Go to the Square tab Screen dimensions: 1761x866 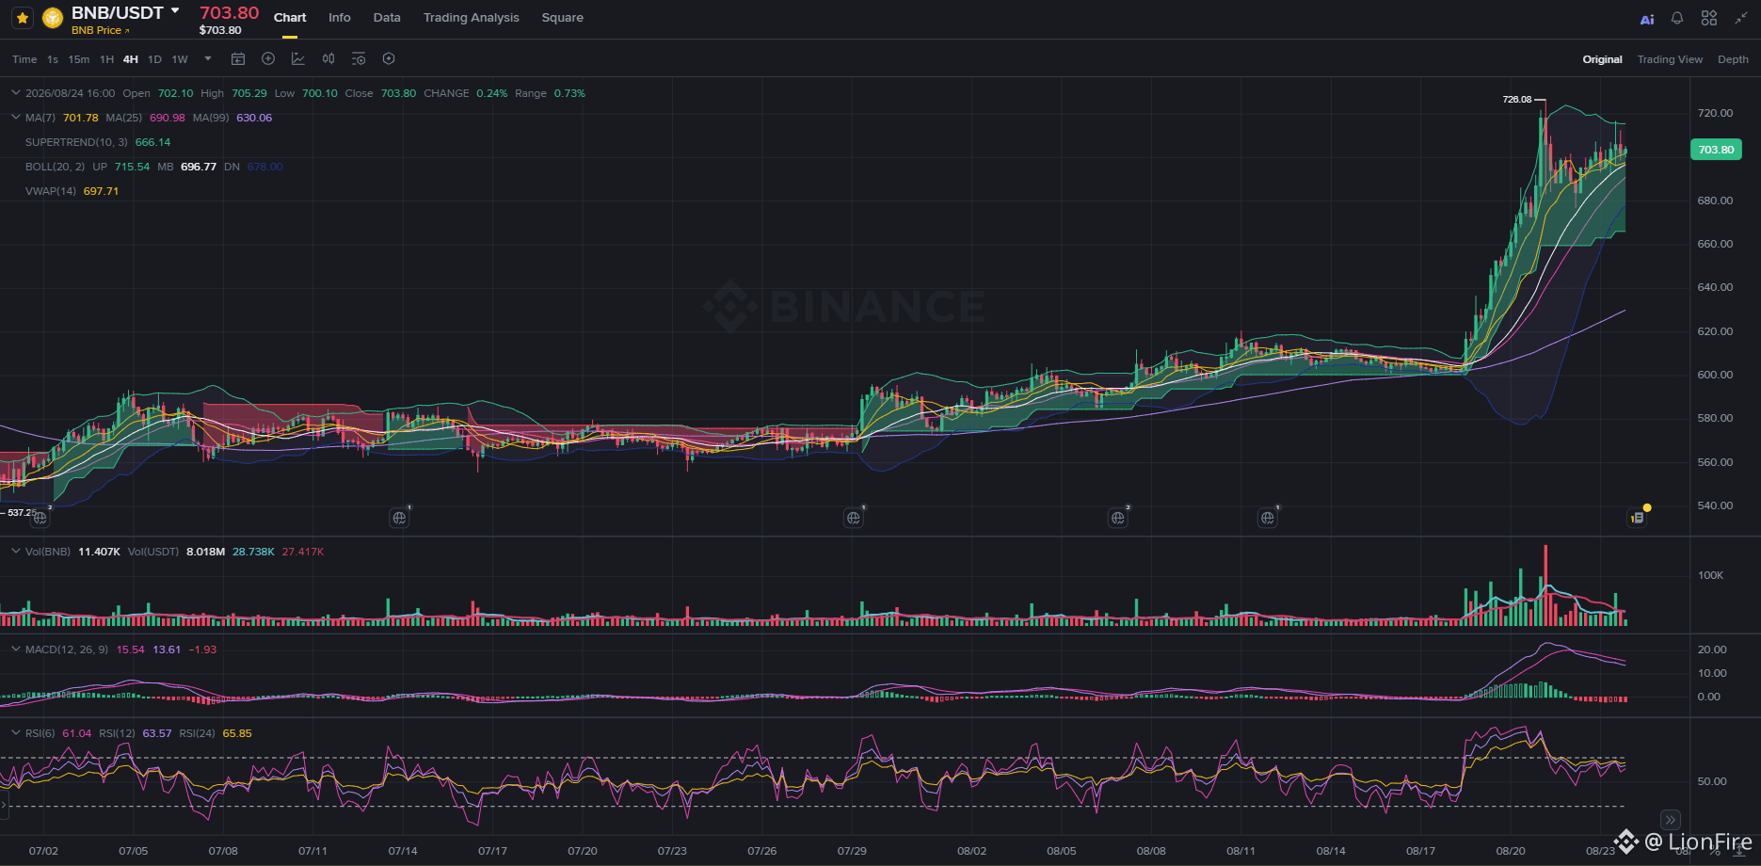tap(563, 18)
